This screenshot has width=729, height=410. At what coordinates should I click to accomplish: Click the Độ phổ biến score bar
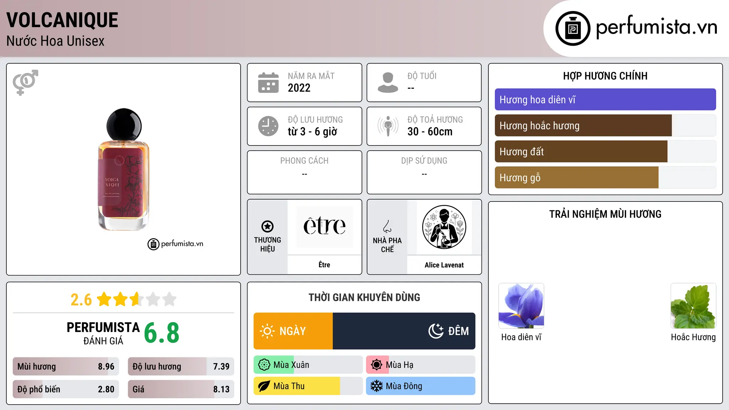tap(66, 389)
